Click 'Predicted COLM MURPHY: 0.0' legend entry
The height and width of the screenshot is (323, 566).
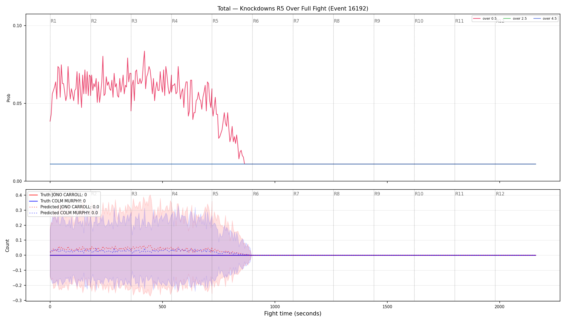(63, 213)
